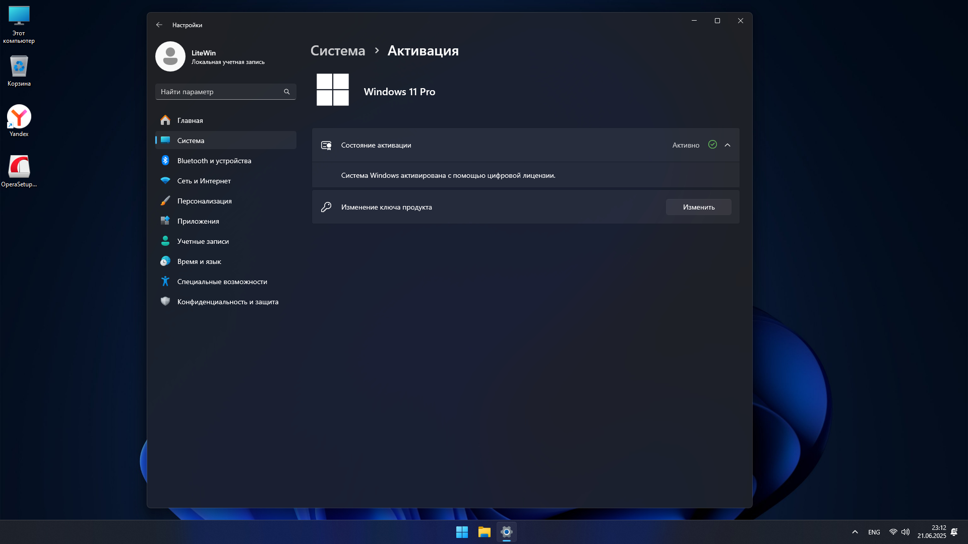Viewport: 968px width, 544px height.
Task: Show hidden system tray icons
Action: [855, 532]
